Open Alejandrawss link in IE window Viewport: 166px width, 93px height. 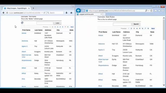[103, 65]
